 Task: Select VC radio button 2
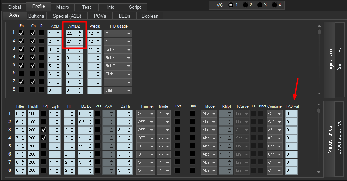(245, 5)
